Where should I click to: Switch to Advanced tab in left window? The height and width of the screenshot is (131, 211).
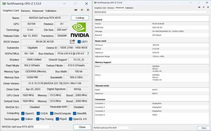[38, 11]
